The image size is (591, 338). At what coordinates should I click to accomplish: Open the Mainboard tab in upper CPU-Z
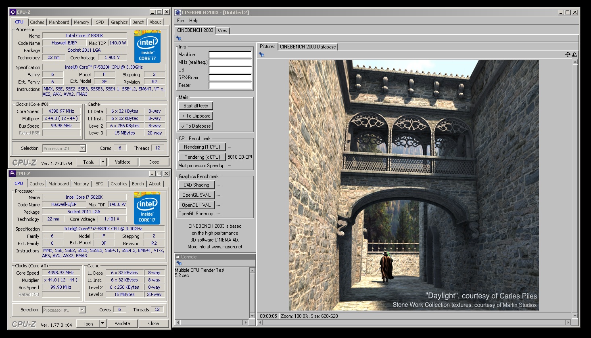[59, 22]
